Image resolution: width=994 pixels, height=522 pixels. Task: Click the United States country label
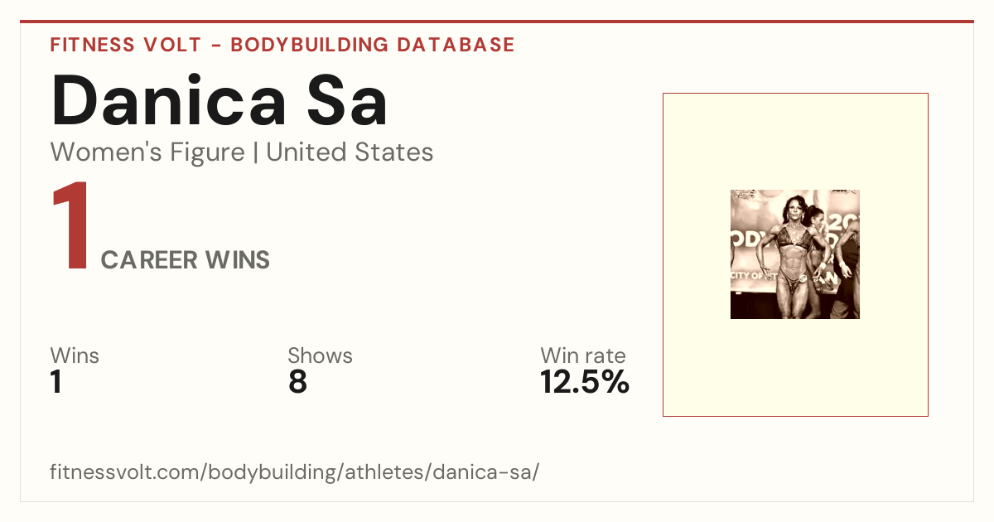(x=350, y=152)
